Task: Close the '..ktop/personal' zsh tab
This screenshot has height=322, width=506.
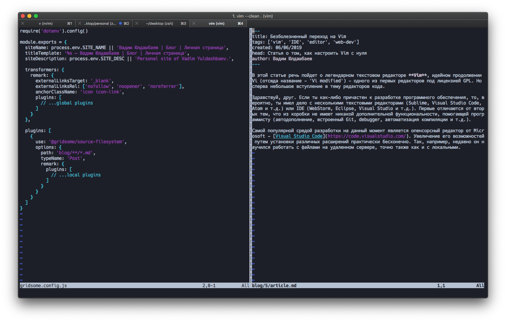Action: coord(80,23)
